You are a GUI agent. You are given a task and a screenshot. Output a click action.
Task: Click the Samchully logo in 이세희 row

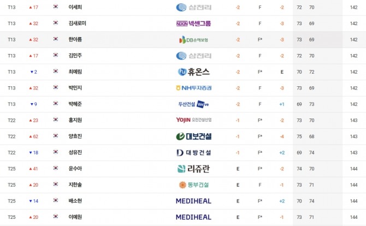(x=193, y=7)
